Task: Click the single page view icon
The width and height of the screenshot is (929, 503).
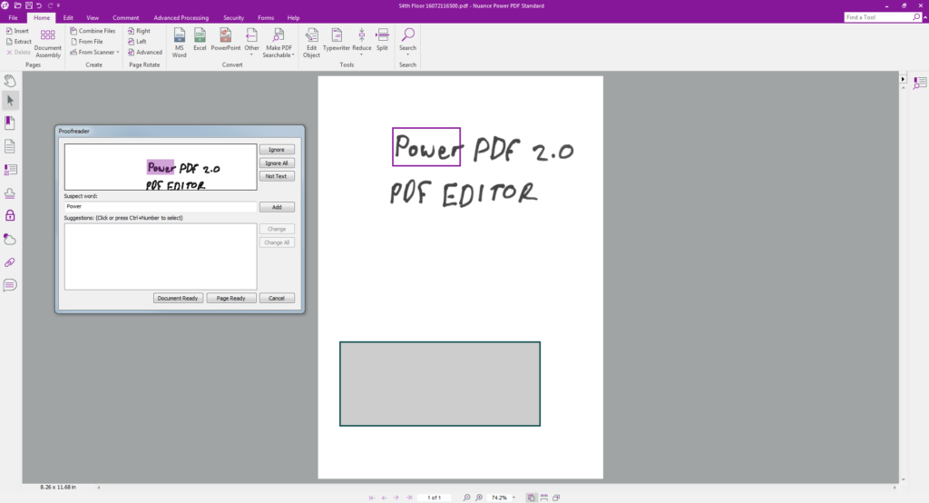Action: 531,498
